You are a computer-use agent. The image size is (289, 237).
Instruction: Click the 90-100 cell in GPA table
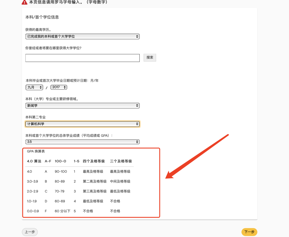pos(61,171)
